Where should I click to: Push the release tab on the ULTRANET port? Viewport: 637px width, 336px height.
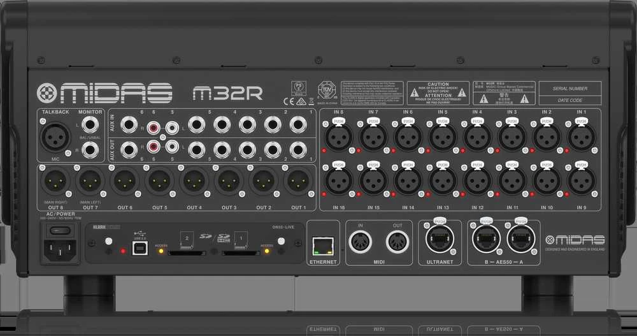coord(440,221)
